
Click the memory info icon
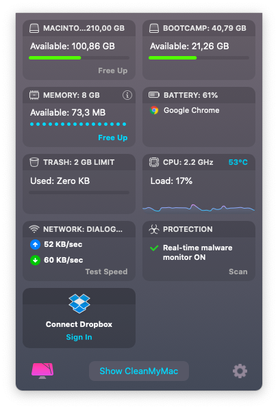point(127,95)
